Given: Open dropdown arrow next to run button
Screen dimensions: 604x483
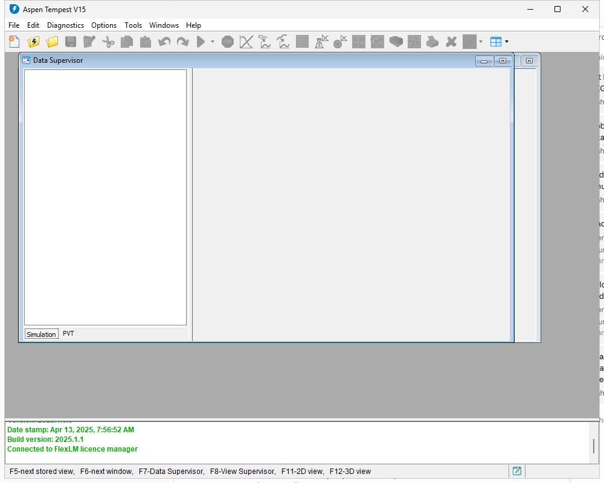Looking at the screenshot, I should [x=212, y=42].
